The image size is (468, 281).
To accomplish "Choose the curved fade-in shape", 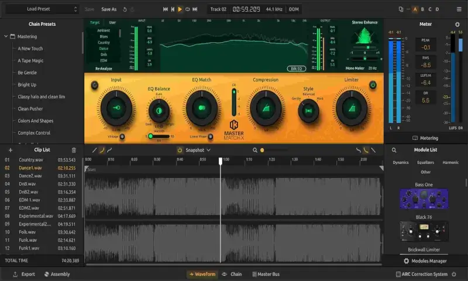I will point(102,150).
